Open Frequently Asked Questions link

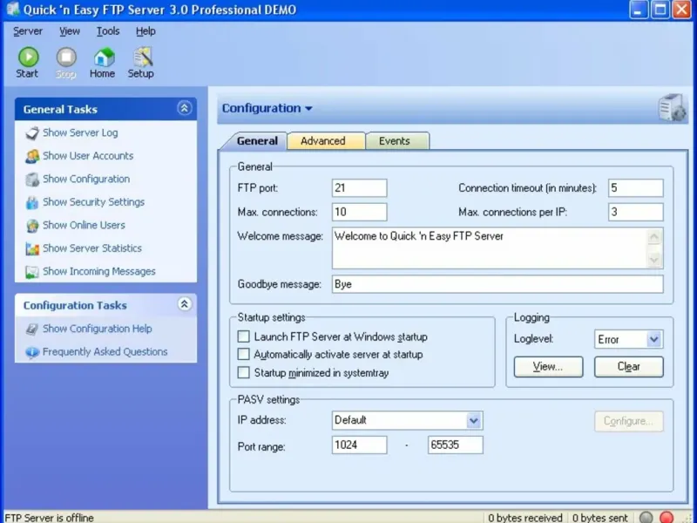pos(105,352)
